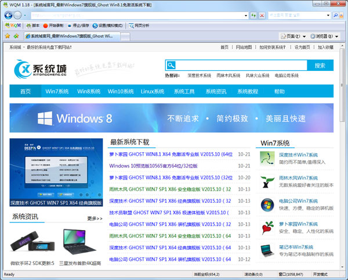Click the website search text field
348x280 pixels.
pos(241,65)
